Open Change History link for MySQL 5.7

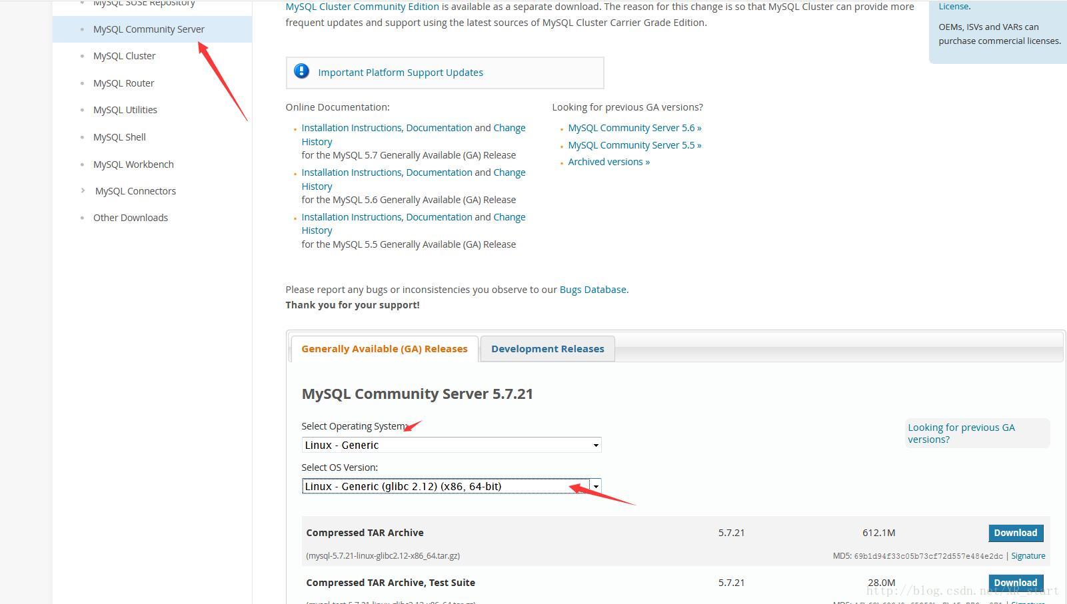point(509,128)
